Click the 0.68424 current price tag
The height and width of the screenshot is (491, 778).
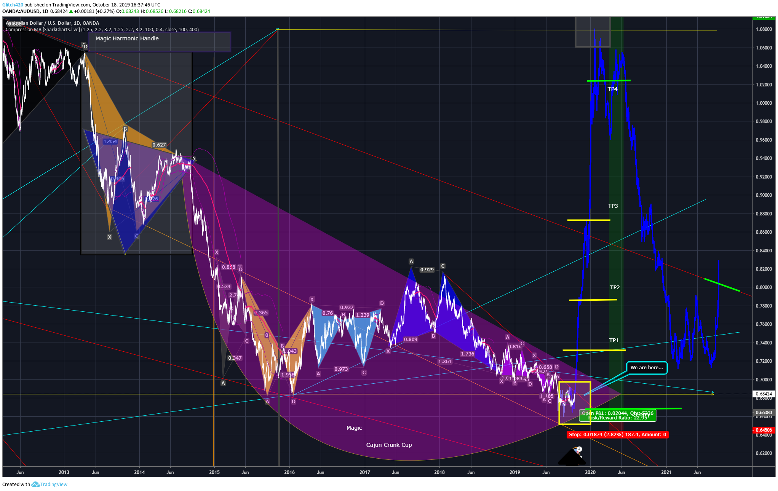tap(764, 394)
